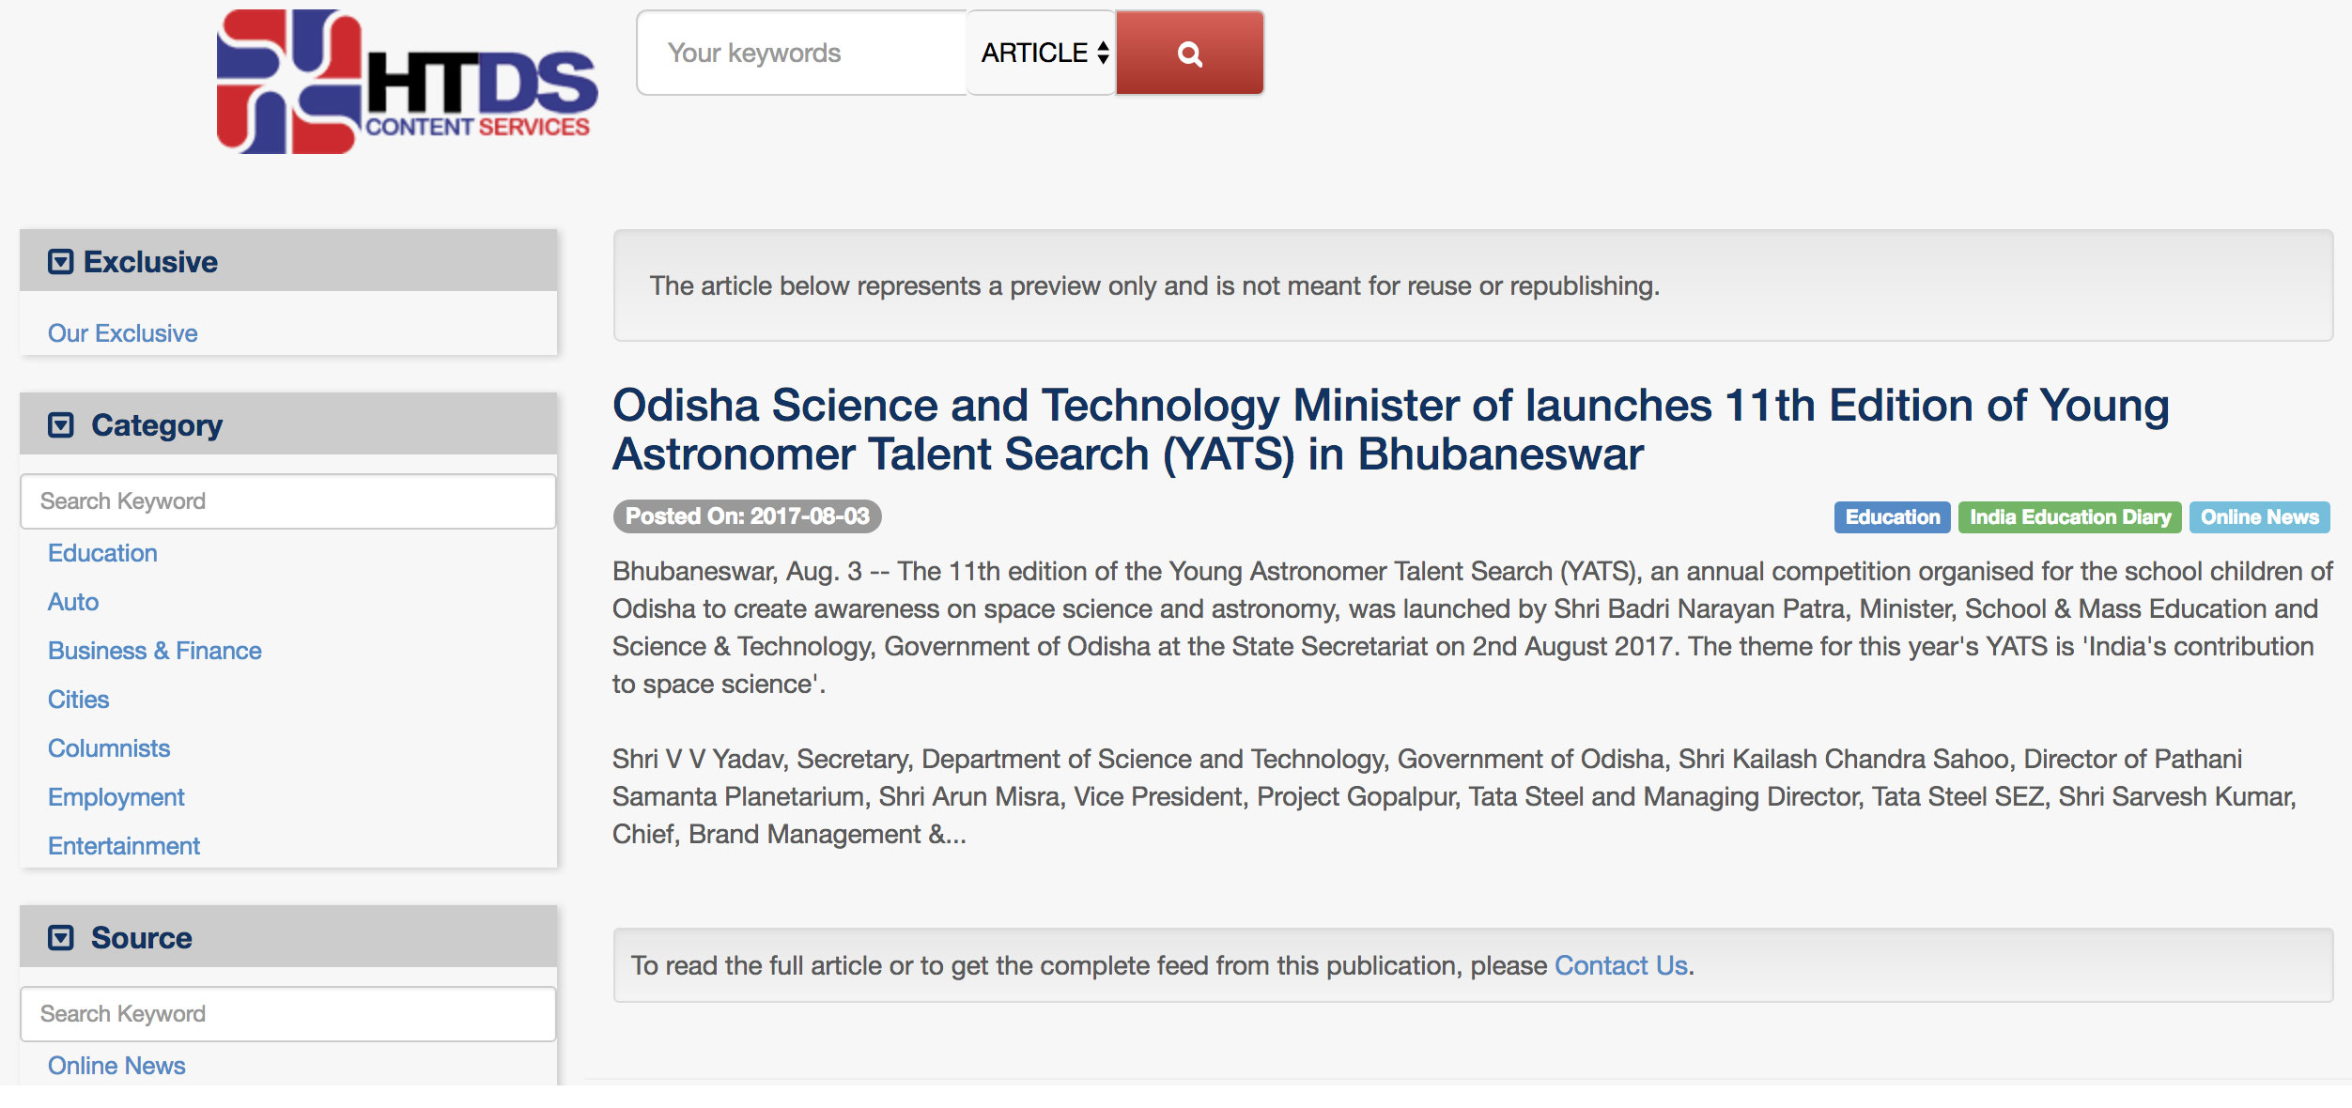Image resolution: width=2352 pixels, height=1108 pixels.
Task: Browse the Cities category
Action: (79, 700)
